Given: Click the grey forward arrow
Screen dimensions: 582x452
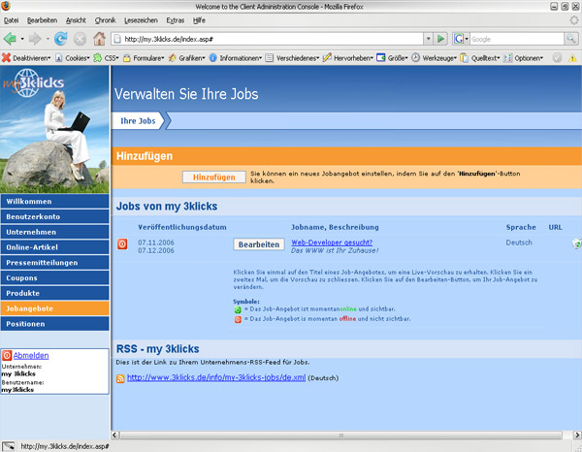Looking at the screenshot, I should tap(35, 39).
